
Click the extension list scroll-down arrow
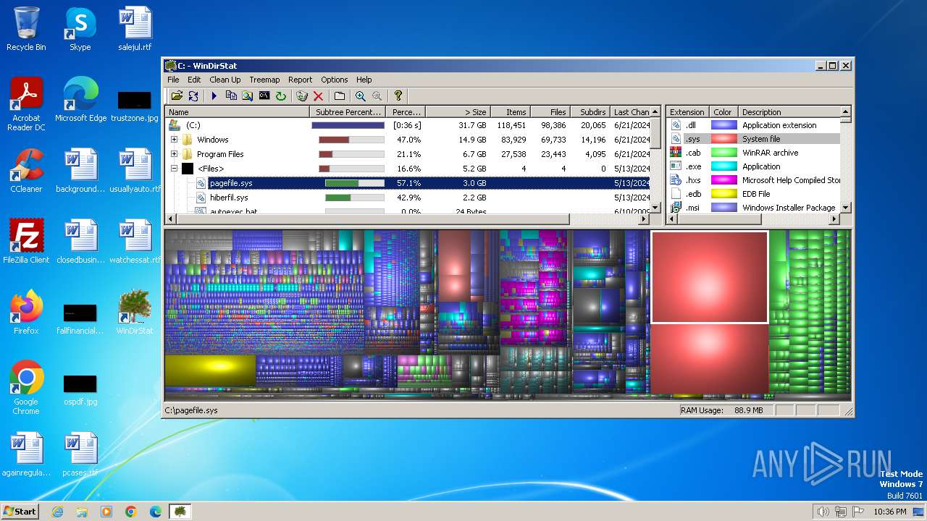point(845,208)
